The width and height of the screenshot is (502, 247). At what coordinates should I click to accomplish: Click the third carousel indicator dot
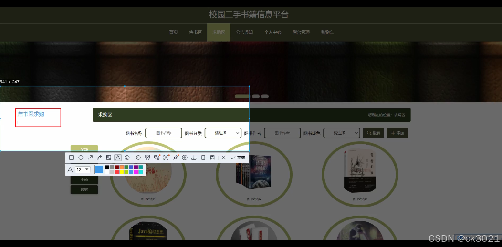[265, 97]
